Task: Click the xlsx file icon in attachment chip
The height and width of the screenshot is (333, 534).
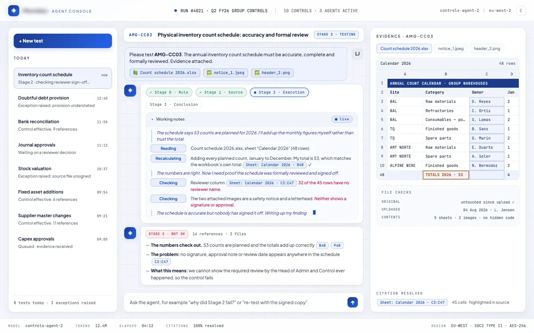Action: coord(136,73)
